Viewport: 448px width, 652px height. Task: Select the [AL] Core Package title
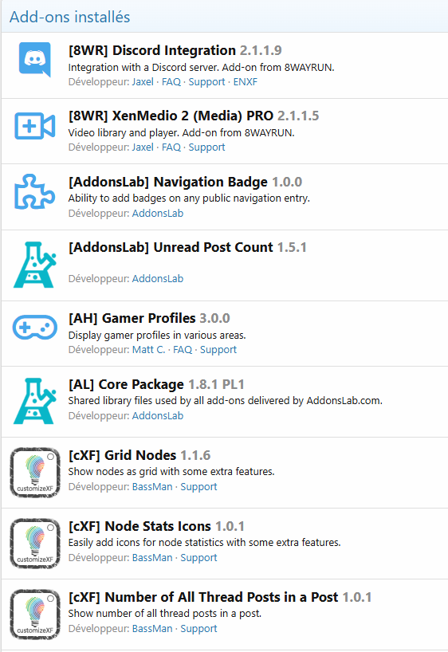(x=126, y=385)
